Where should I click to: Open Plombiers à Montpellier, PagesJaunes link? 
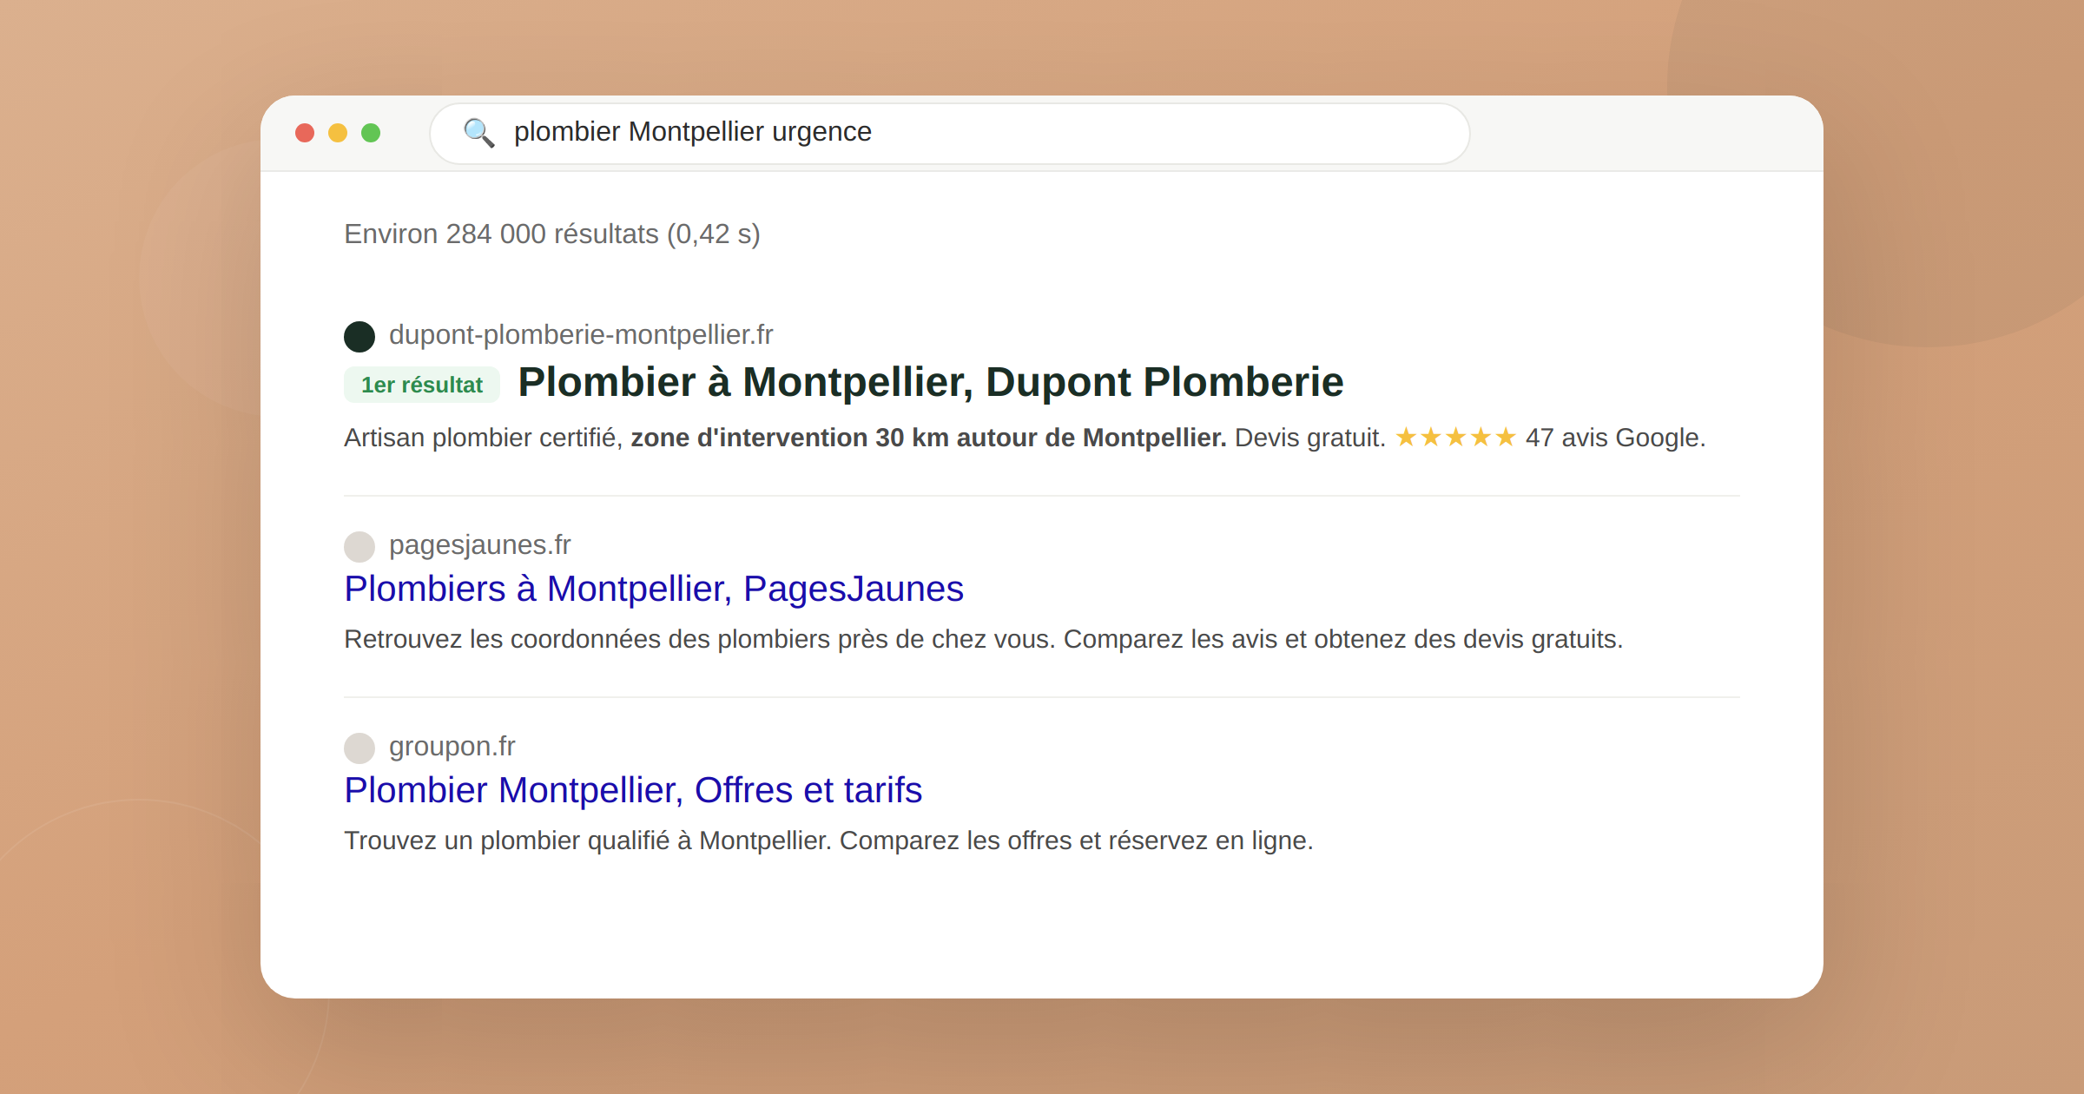pos(653,589)
